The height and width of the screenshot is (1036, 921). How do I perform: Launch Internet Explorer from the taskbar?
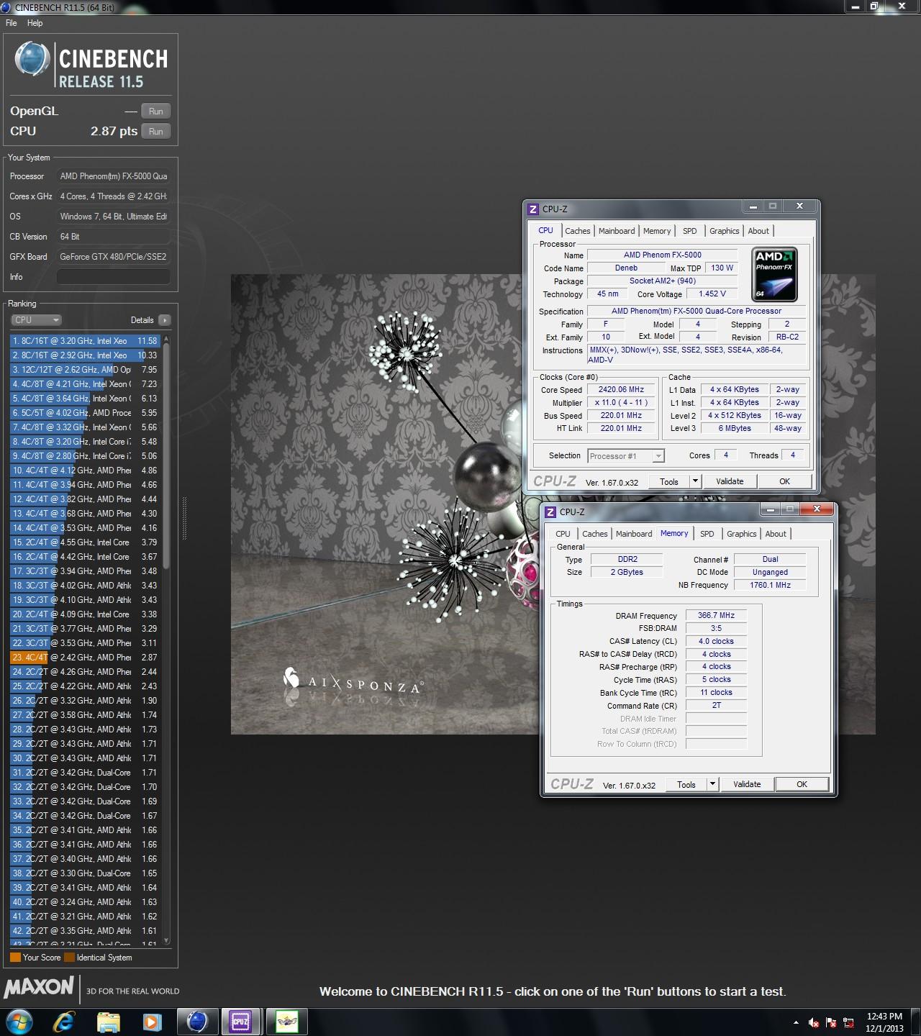(64, 1021)
